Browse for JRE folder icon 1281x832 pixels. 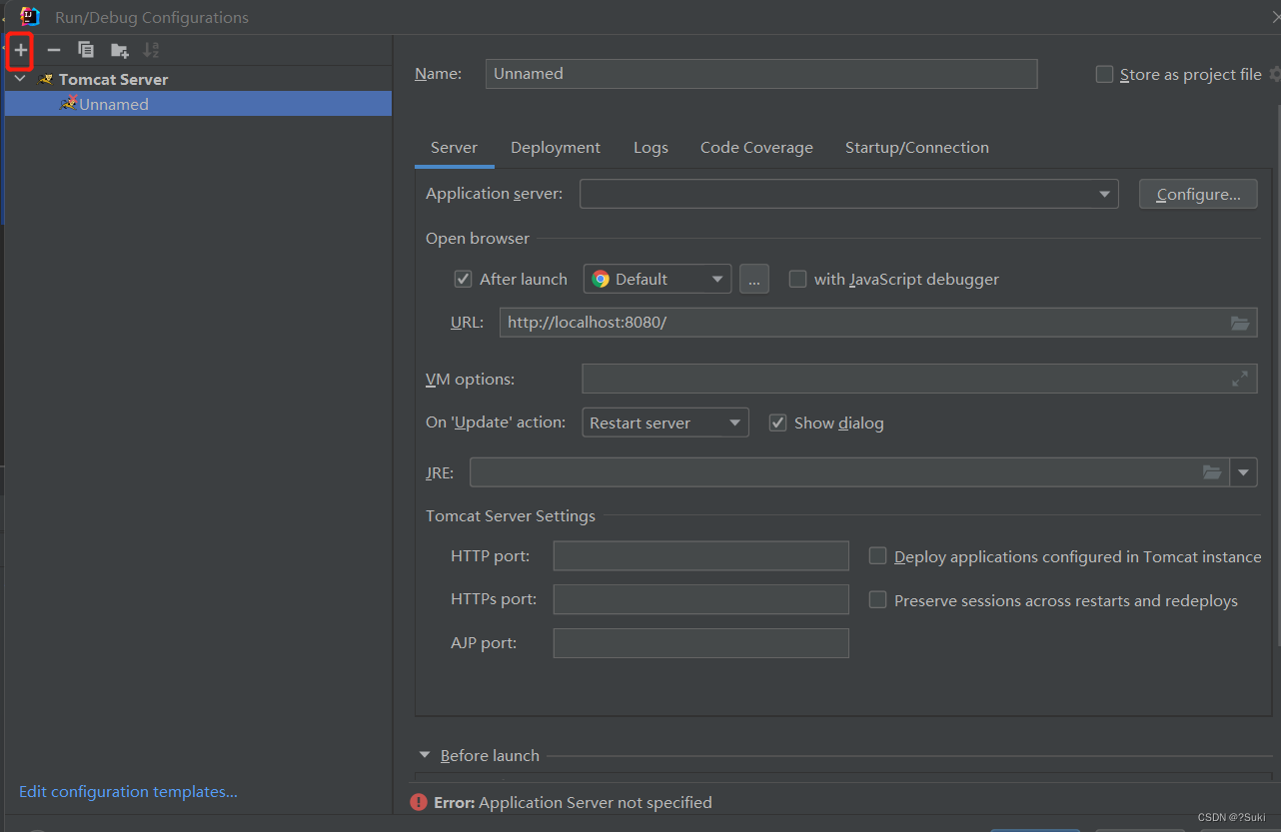coord(1212,472)
